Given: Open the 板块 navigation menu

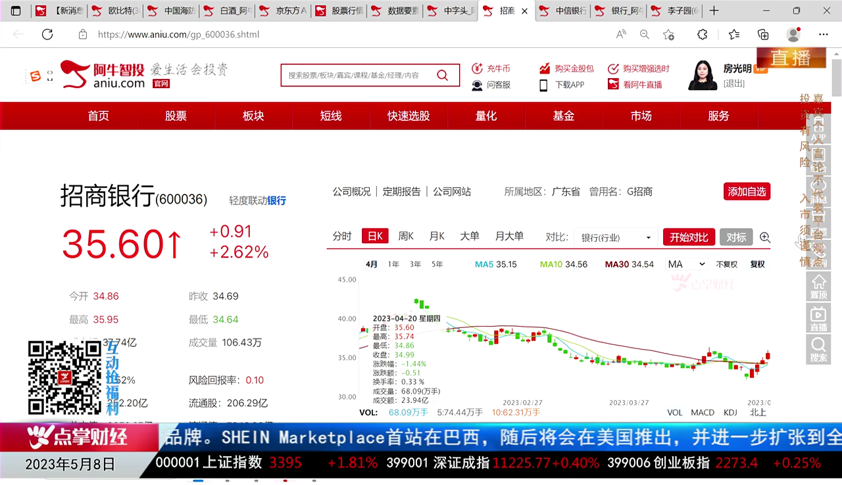Looking at the screenshot, I should 253,116.
